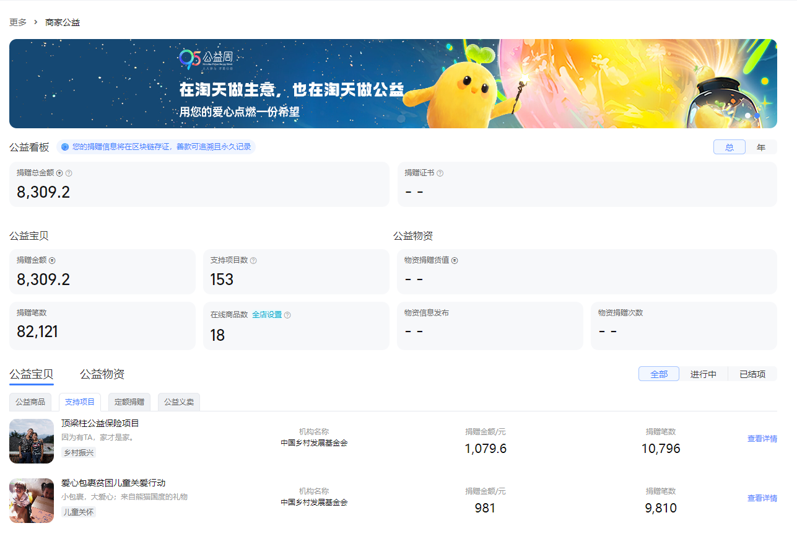Select the 支持项目 sub-tab
Screen dimensions: 797x536
[80, 402]
